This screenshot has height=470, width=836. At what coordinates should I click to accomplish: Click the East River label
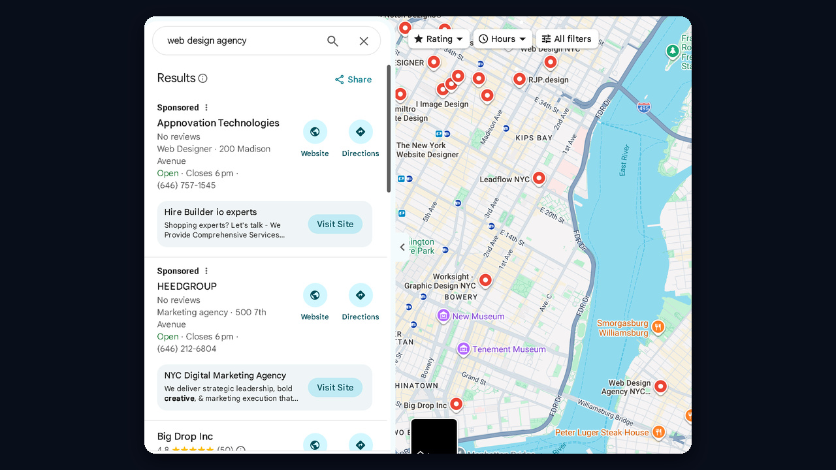click(624, 161)
